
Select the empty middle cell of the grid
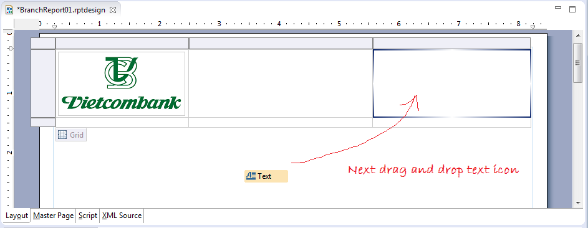click(281, 83)
